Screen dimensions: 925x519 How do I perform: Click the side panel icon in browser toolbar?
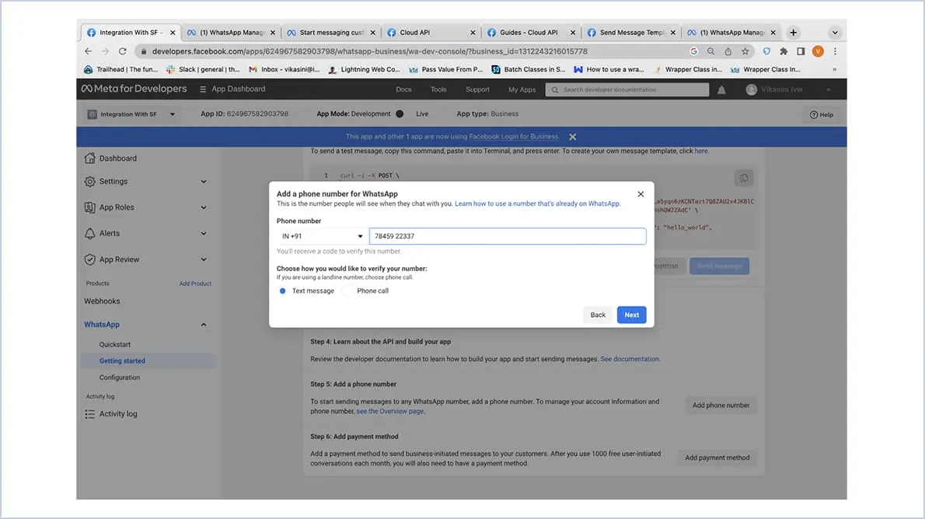click(x=801, y=51)
